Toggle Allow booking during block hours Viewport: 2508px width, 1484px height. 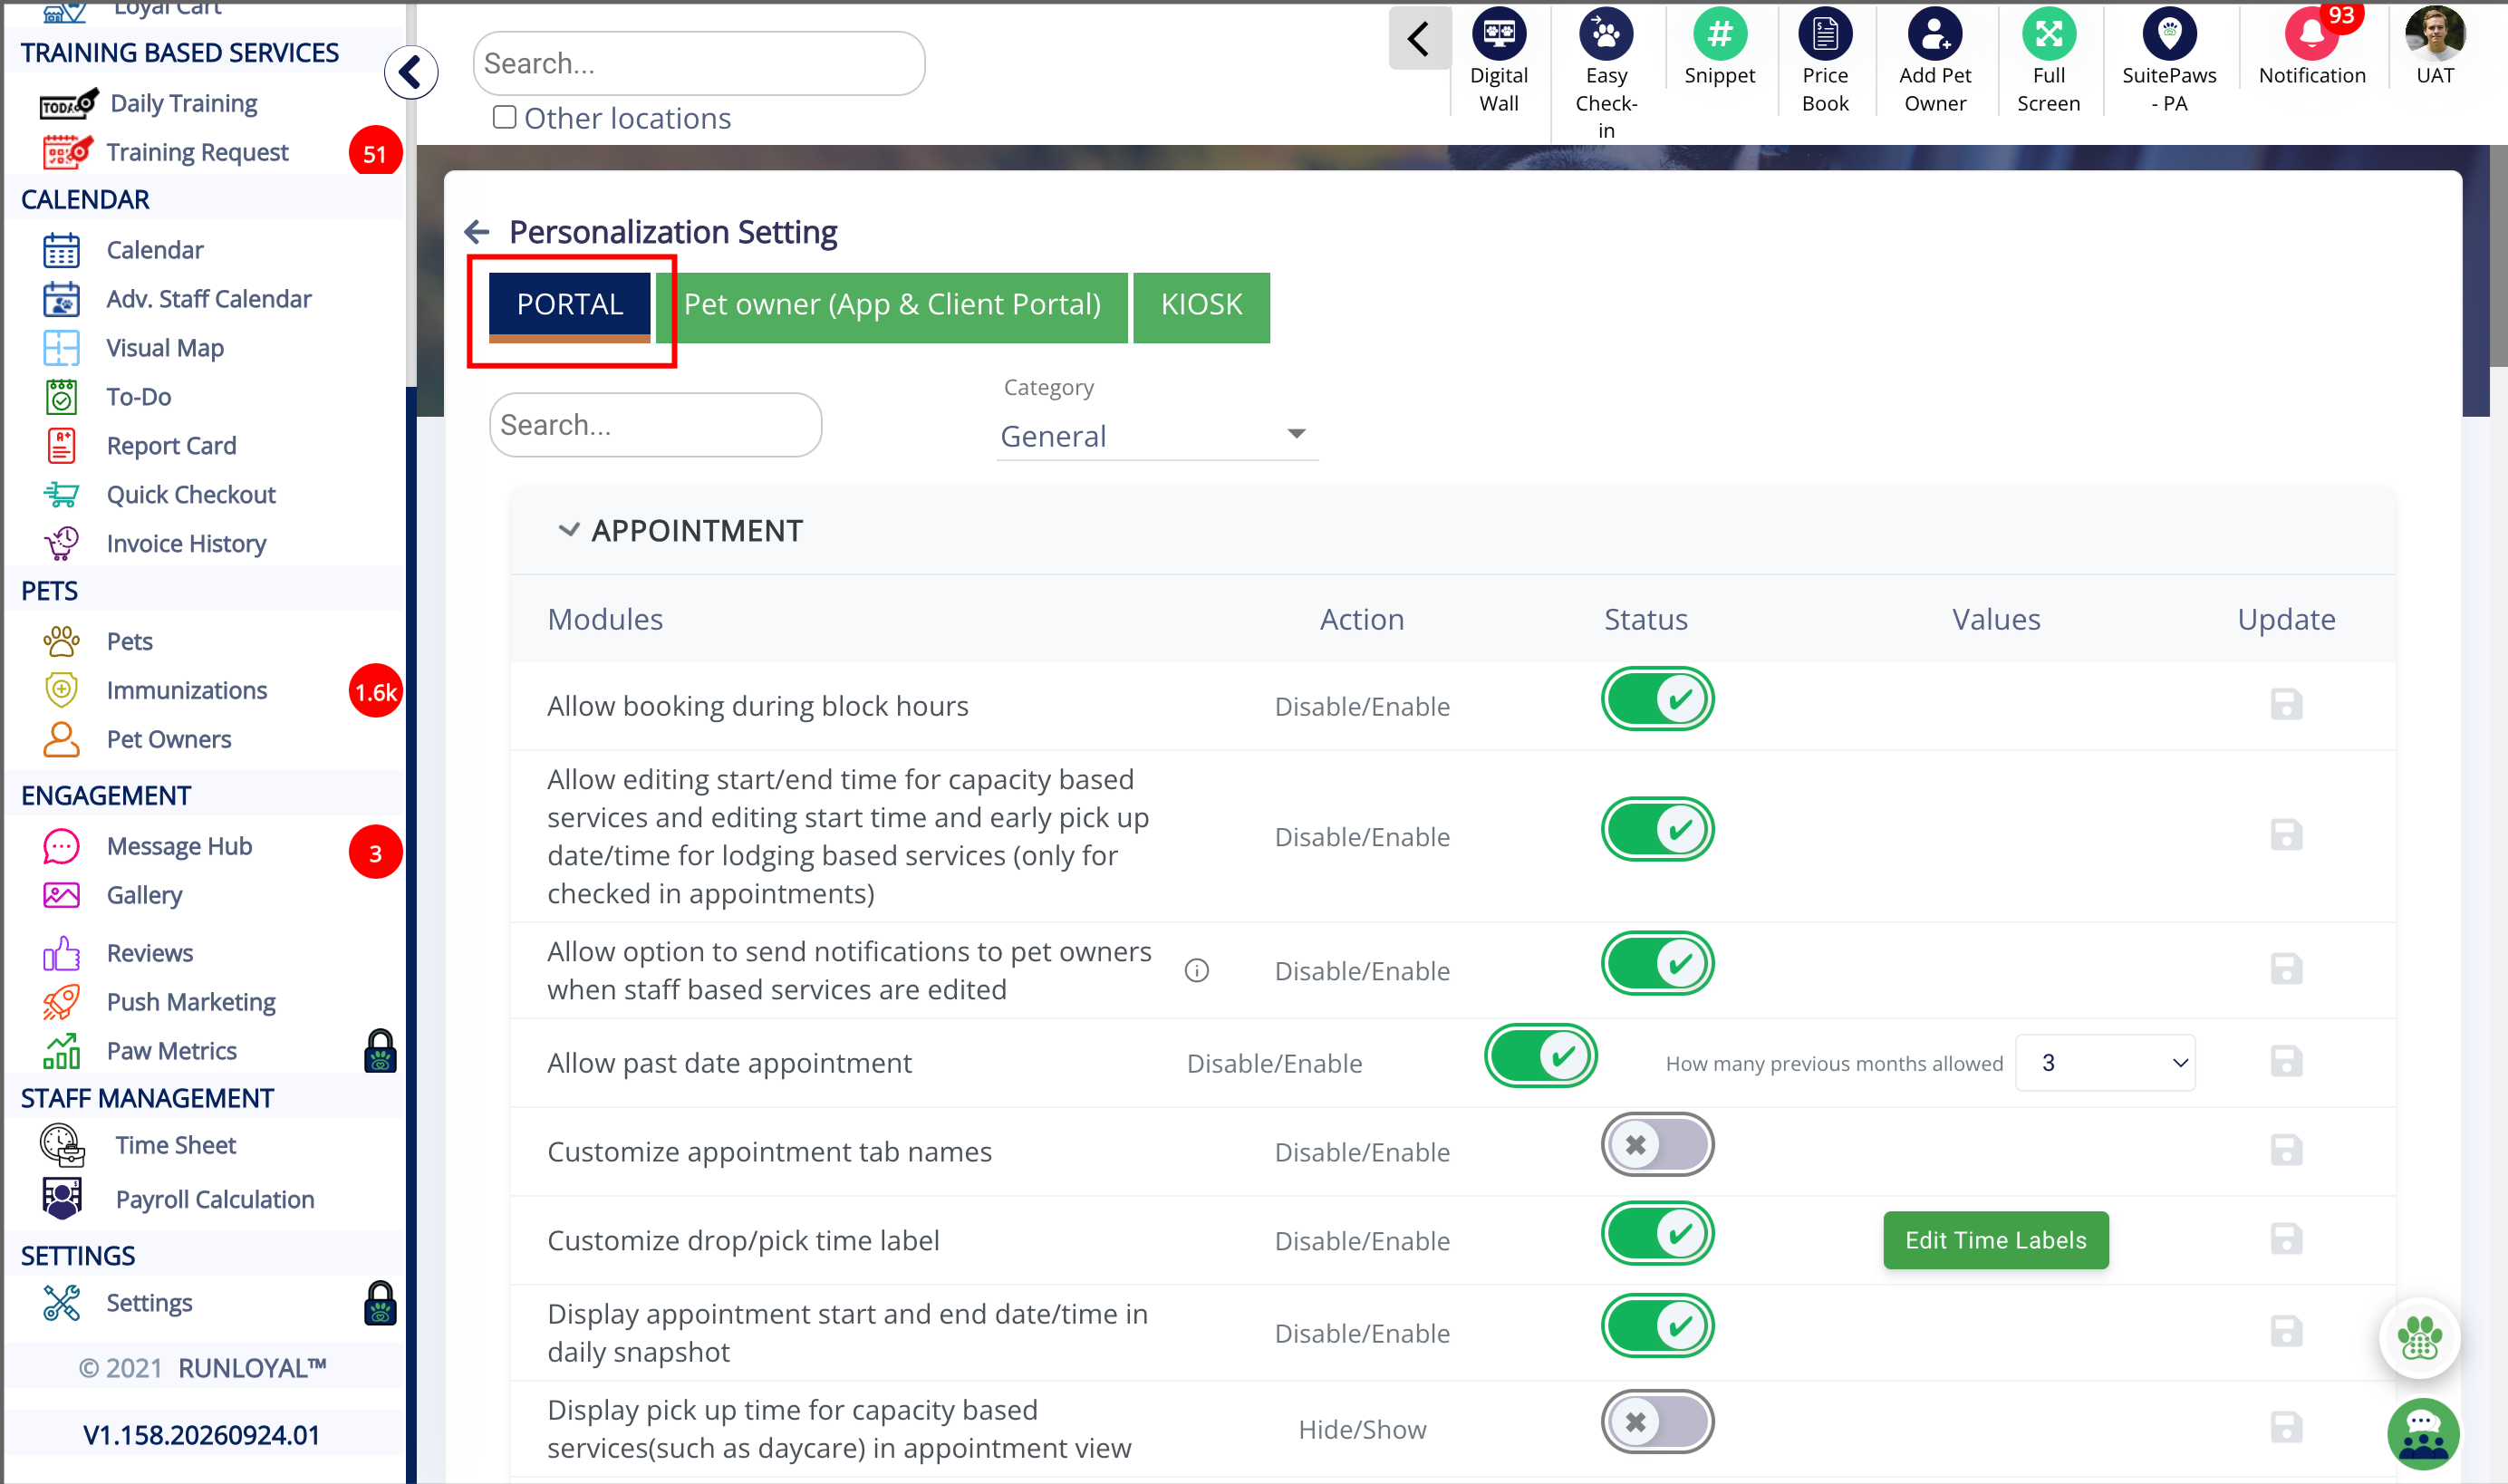pyautogui.click(x=1657, y=699)
